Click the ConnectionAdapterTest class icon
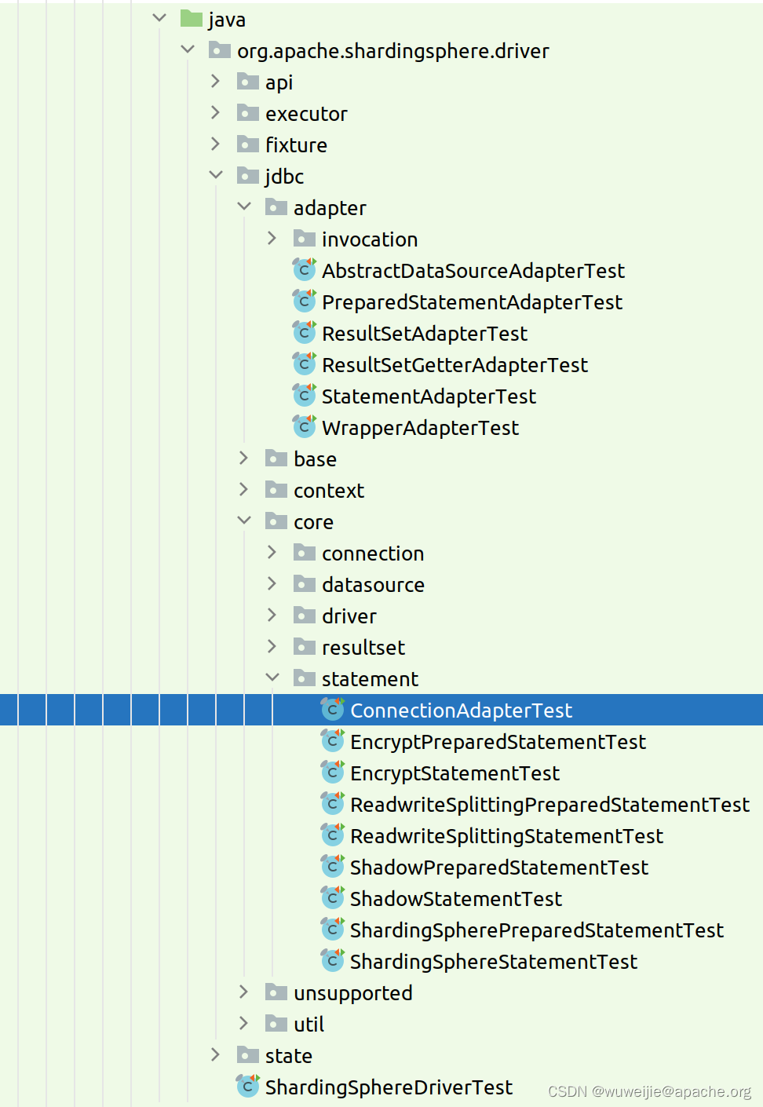This screenshot has height=1107, width=763. pos(332,710)
